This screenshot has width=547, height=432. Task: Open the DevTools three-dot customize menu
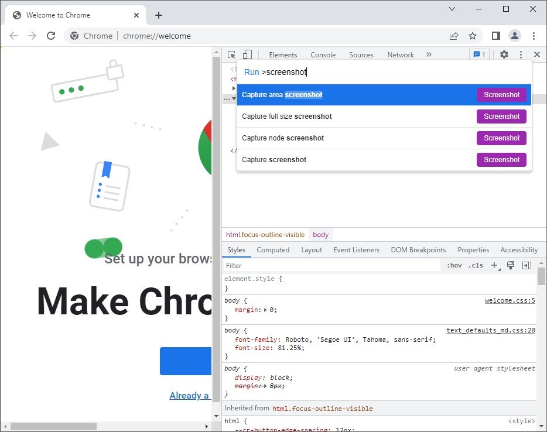tap(521, 54)
